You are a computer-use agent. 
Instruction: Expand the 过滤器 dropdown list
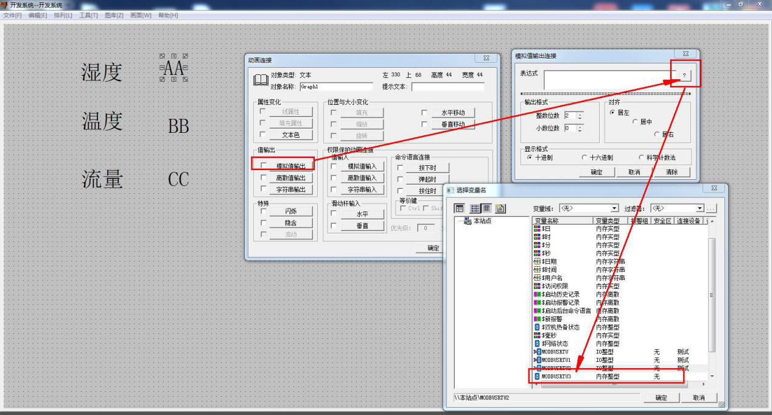[700, 208]
